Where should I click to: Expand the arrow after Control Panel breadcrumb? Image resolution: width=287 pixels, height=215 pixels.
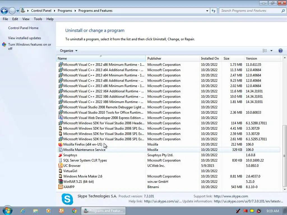pyautogui.click(x=55, y=11)
